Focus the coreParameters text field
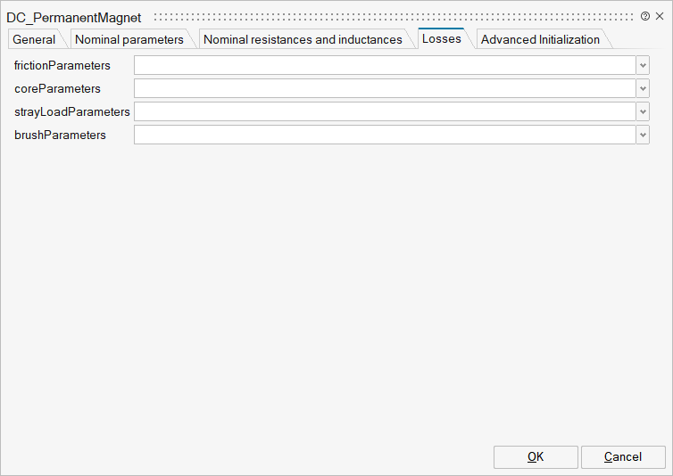Screen dimensions: 673x476 (x=384, y=88)
